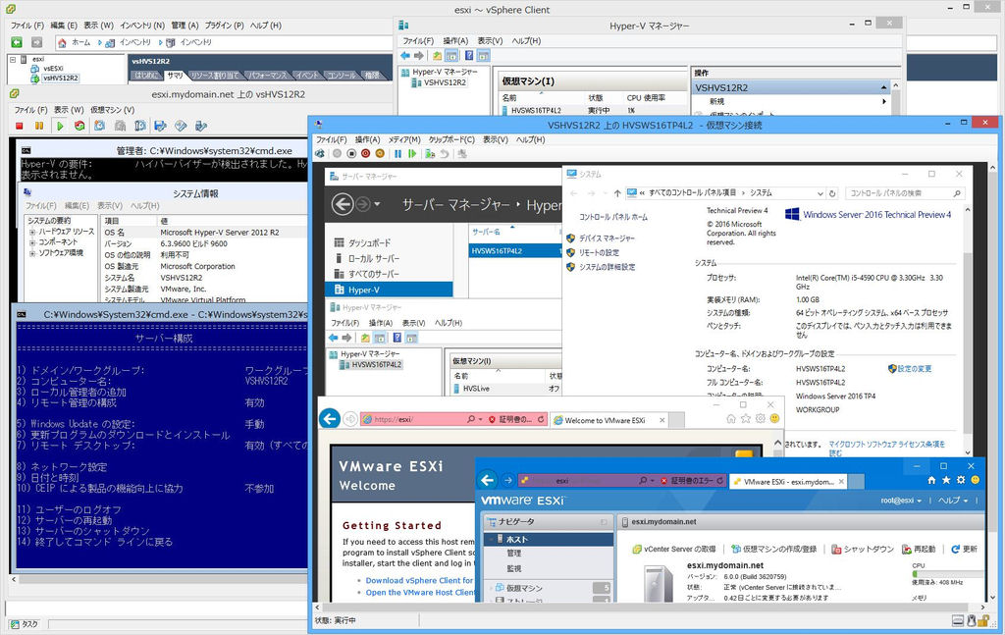Screen dimensions: 1005x635
Task: Select vsESXi in the vSphere inventory tree
Action: 53,69
